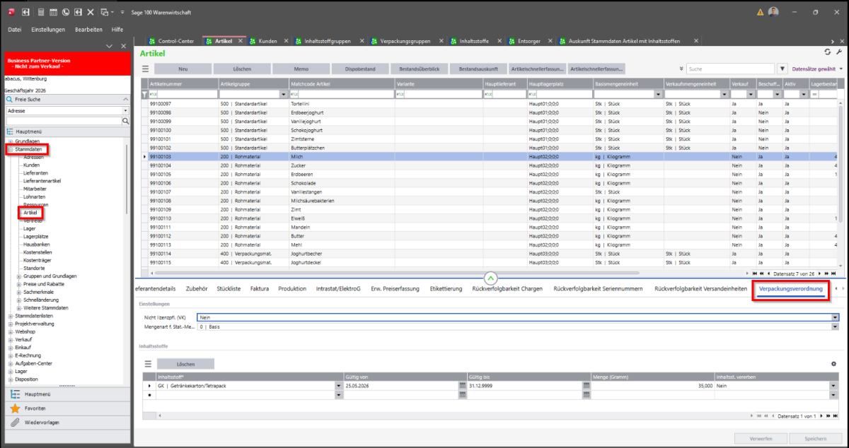Viewport: 849px width, 448px height.
Task: Select the Verpackungsverordnung detail tab
Action: pyautogui.click(x=790, y=289)
